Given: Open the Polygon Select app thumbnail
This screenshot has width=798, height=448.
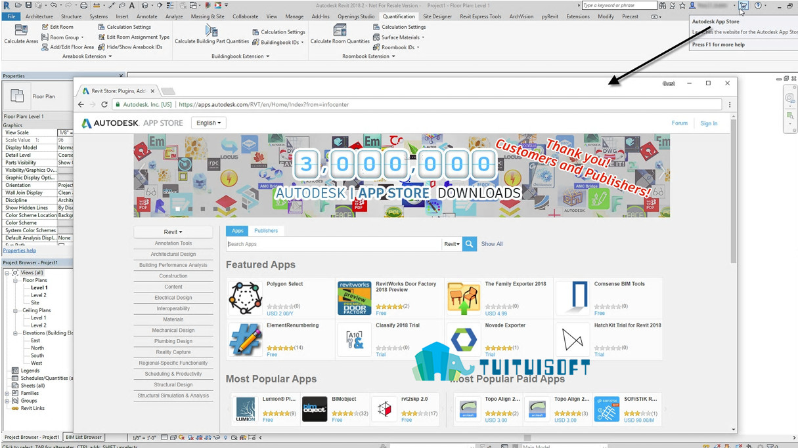Looking at the screenshot, I should [x=245, y=298].
